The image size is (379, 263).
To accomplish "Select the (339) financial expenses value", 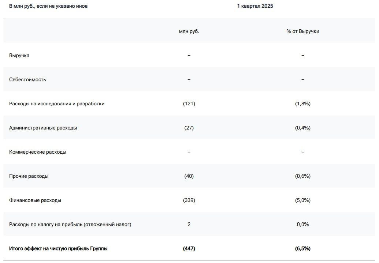I will click(x=189, y=200).
